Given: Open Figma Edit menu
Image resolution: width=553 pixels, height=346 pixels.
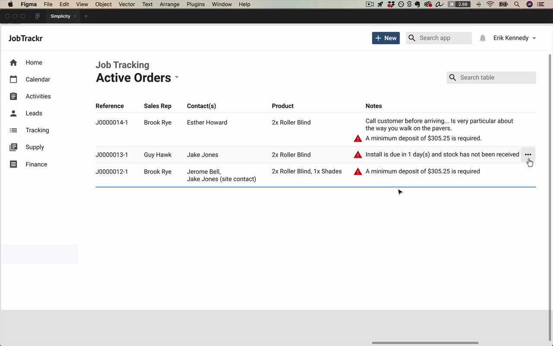Looking at the screenshot, I should 64,4.
